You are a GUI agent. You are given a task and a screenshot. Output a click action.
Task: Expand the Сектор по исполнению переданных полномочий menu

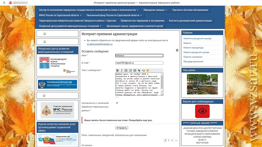[89, 10]
